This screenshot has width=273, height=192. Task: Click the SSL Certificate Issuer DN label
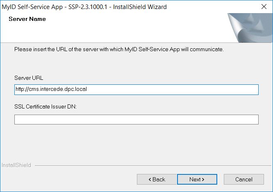pos(45,106)
